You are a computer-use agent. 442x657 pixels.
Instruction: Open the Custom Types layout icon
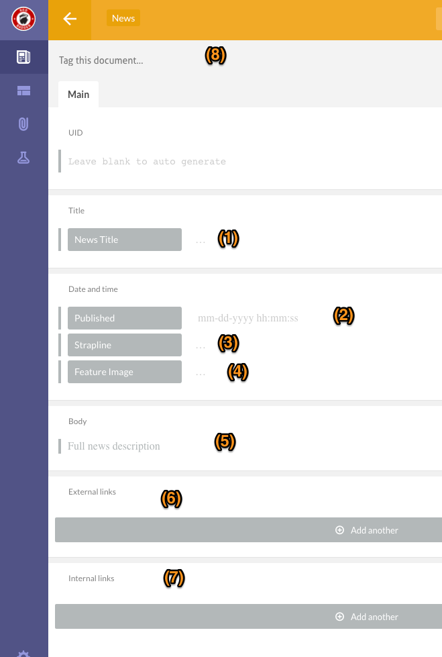(x=23, y=91)
